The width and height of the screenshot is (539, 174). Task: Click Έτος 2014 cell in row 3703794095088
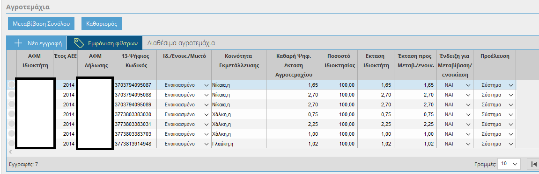pyautogui.click(x=65, y=95)
